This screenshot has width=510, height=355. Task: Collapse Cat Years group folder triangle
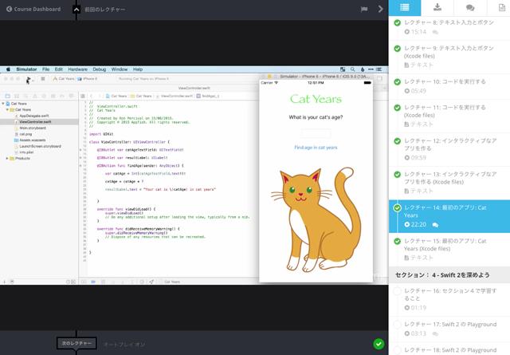pos(7,110)
